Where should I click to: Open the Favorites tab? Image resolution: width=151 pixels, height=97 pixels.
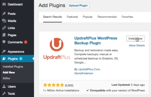tap(127, 17)
